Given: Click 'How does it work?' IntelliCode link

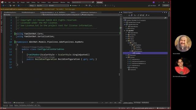Looking at the screenshot, I should pos(49,9).
